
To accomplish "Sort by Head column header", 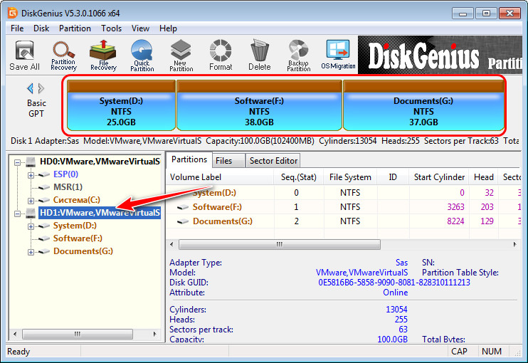I will [484, 177].
